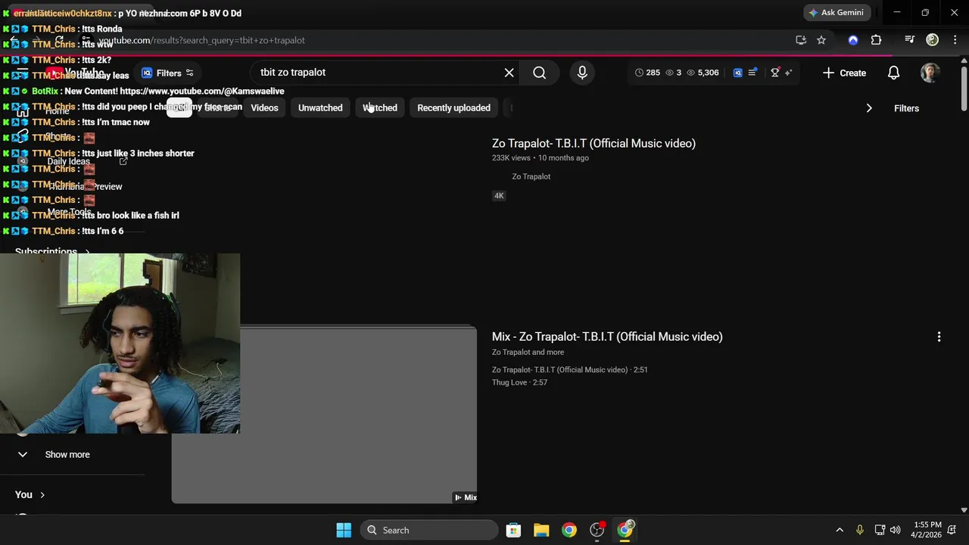The width and height of the screenshot is (969, 545).
Task: Open the vidIQ list icon with blue dot
Action: click(752, 73)
